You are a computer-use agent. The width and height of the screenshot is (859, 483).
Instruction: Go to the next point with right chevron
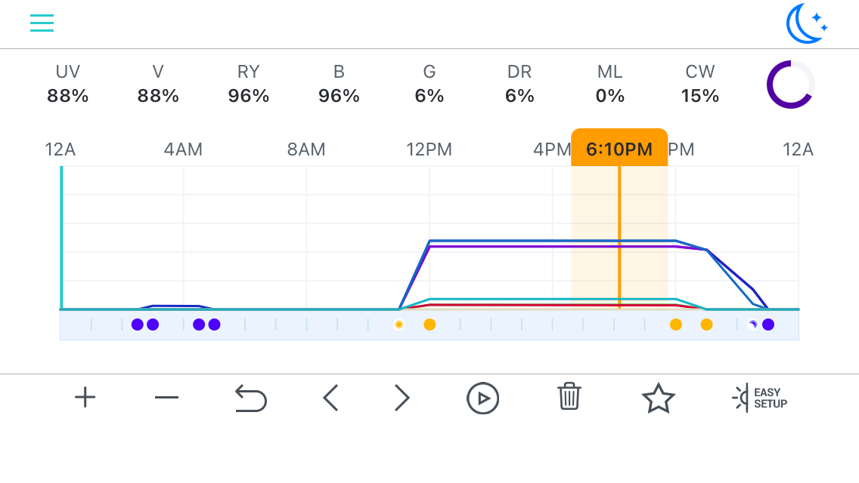click(x=402, y=398)
